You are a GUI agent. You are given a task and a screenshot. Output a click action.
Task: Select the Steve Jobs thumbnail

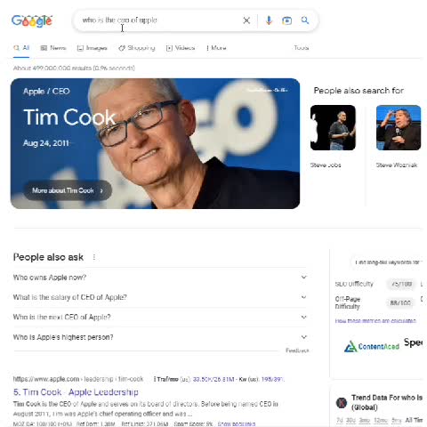click(333, 127)
